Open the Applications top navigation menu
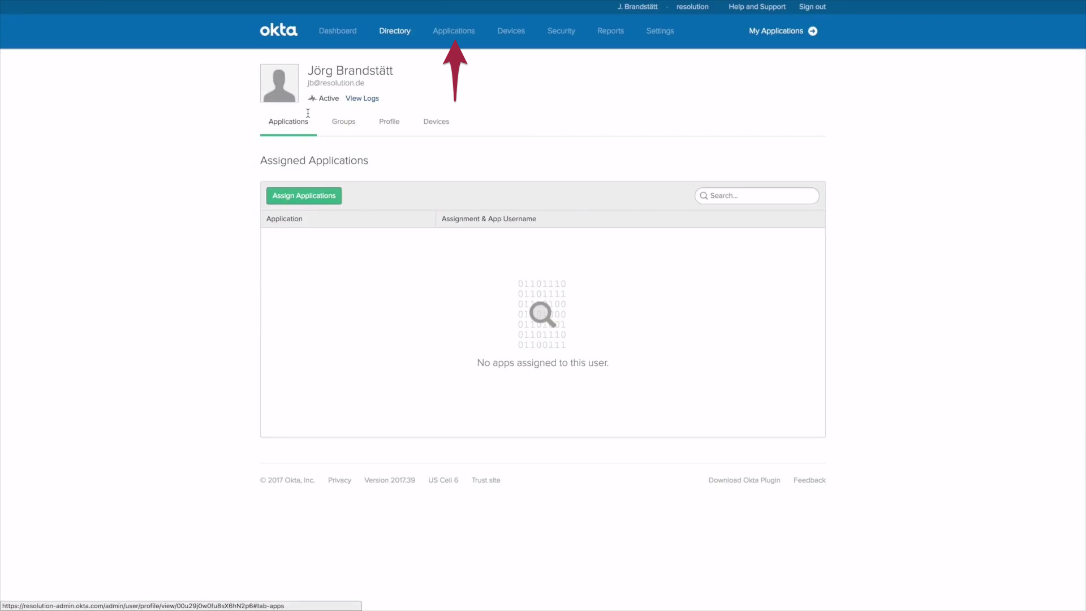 (x=454, y=31)
